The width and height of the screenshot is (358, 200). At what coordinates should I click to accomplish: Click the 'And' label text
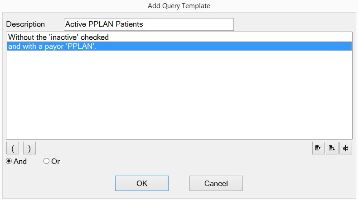(x=20, y=161)
